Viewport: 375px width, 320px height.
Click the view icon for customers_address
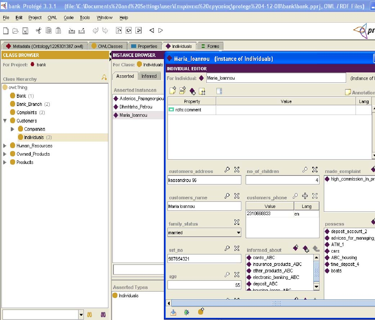pos(227,170)
